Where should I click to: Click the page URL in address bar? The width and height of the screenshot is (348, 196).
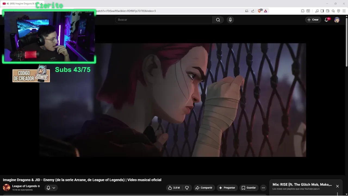126,11
